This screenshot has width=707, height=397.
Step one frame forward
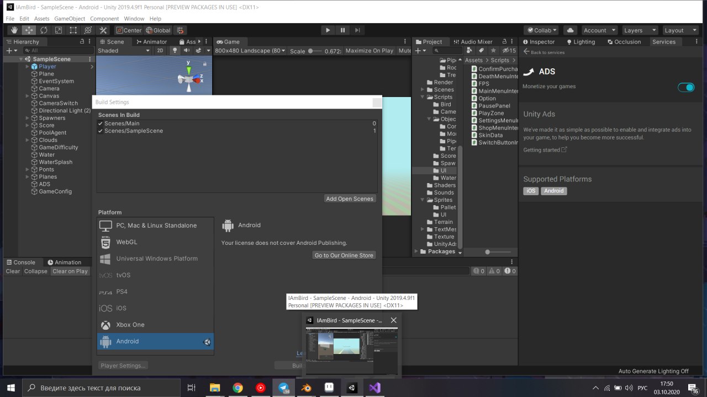coord(357,30)
